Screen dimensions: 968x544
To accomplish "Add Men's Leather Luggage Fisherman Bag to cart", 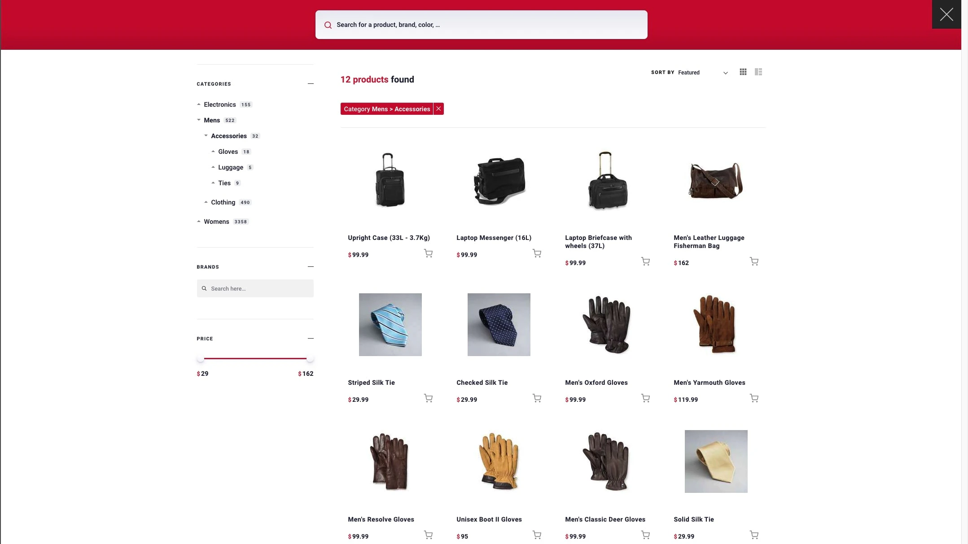I will (754, 261).
